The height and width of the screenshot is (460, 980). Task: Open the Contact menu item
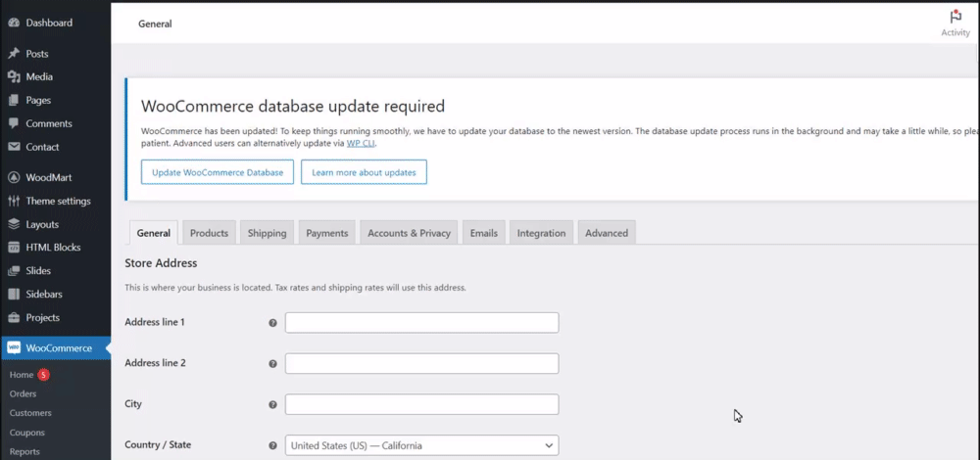coord(56,148)
